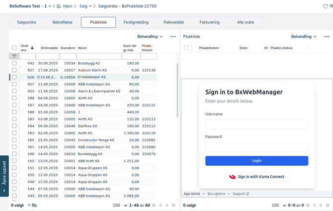Click the Plukklistenr column header
The image size is (333, 211).
[x=209, y=48]
